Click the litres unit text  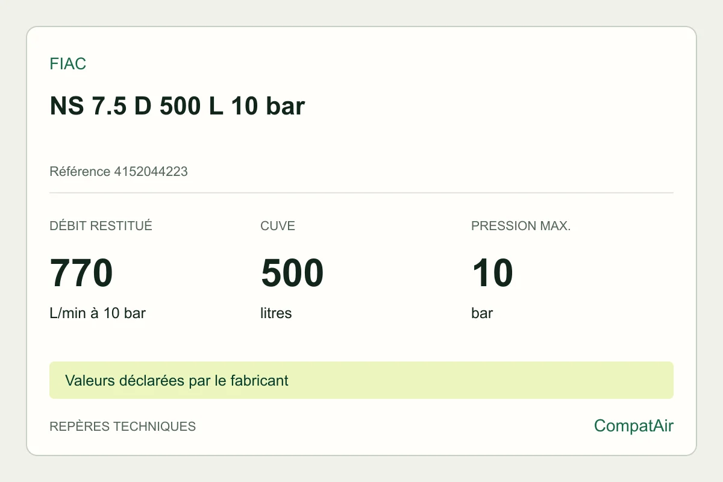(x=276, y=313)
